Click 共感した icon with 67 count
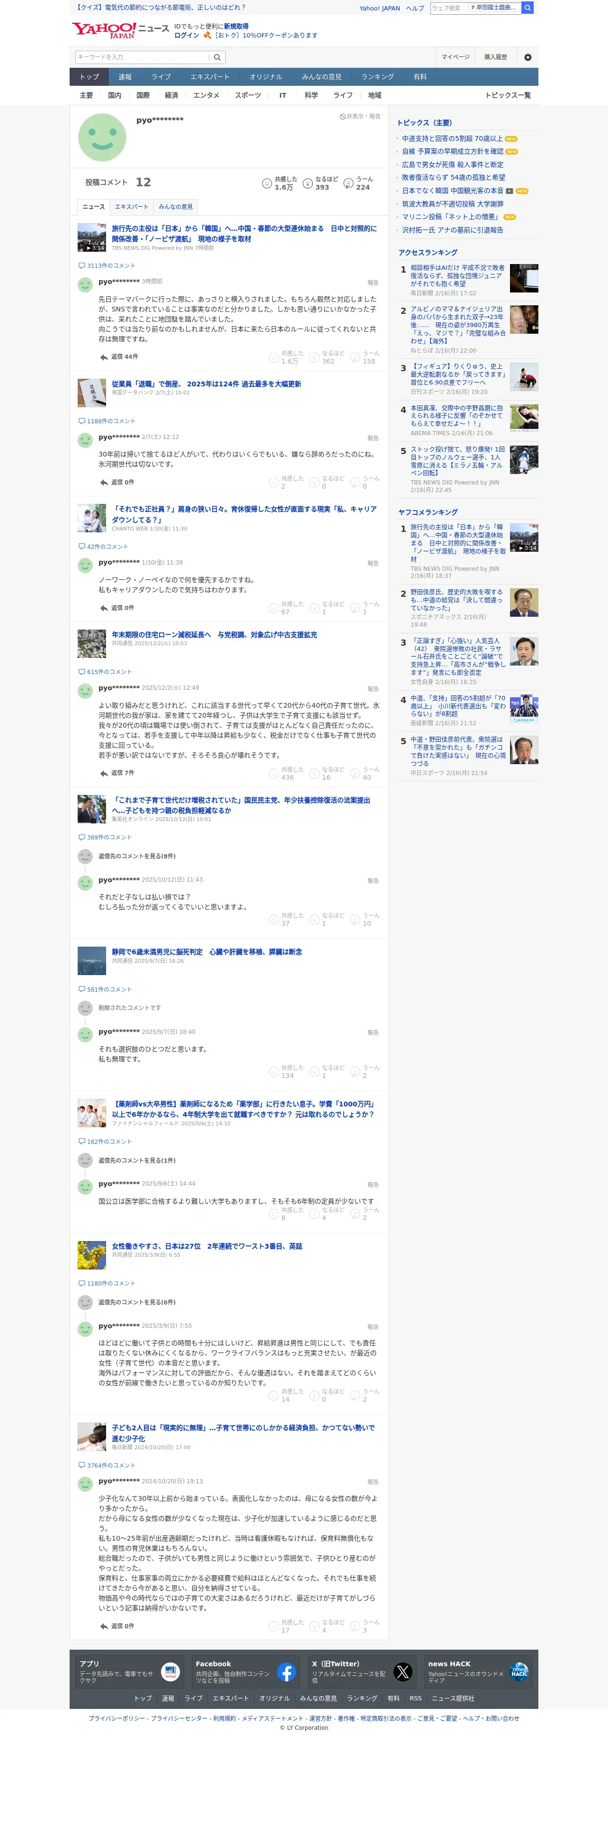This screenshot has height=1826, width=608. 273,608
